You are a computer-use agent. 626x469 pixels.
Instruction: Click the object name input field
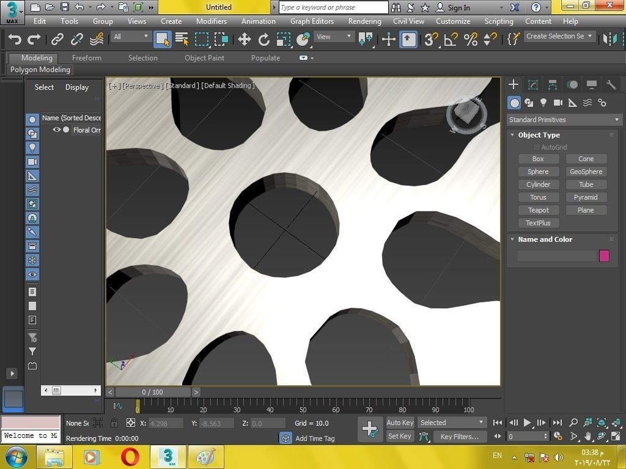[556, 256]
